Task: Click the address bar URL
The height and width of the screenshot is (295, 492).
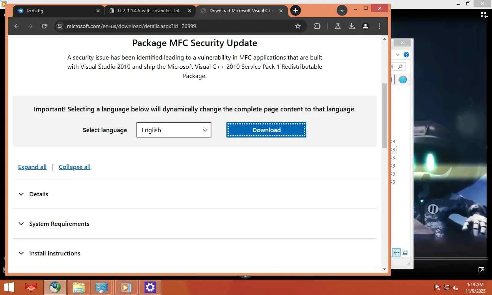Action: (131, 26)
